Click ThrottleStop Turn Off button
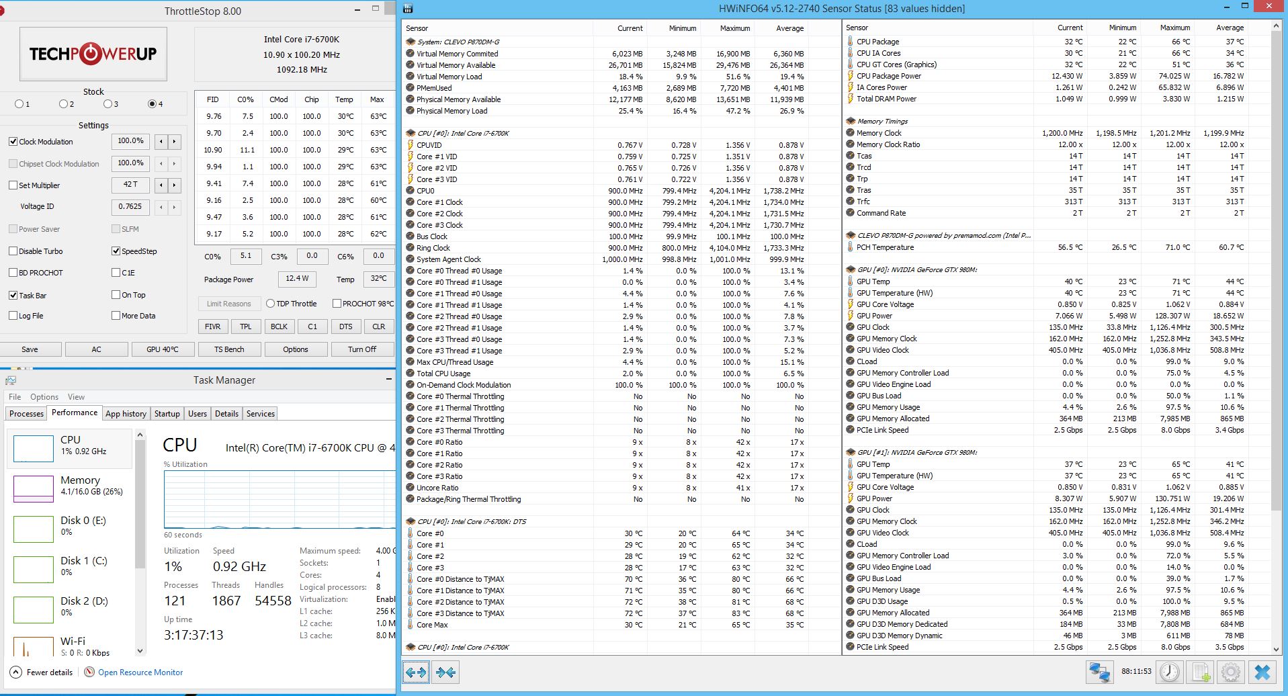This screenshot has height=696, width=1288. 362,349
